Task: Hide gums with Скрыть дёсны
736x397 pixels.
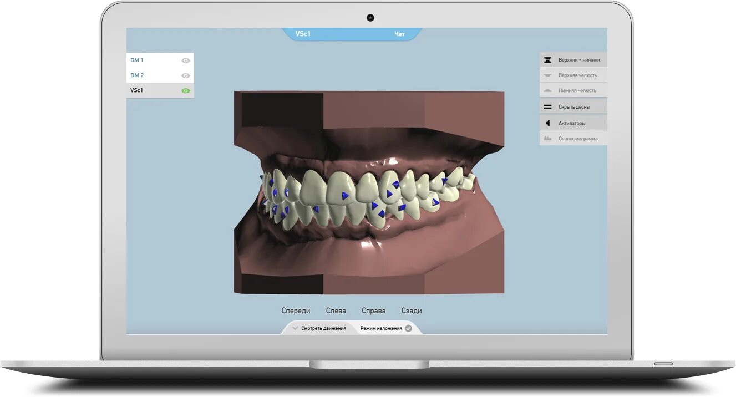Action: pyautogui.click(x=573, y=106)
